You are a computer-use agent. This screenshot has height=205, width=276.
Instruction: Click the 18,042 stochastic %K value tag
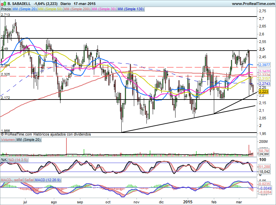[264, 172]
